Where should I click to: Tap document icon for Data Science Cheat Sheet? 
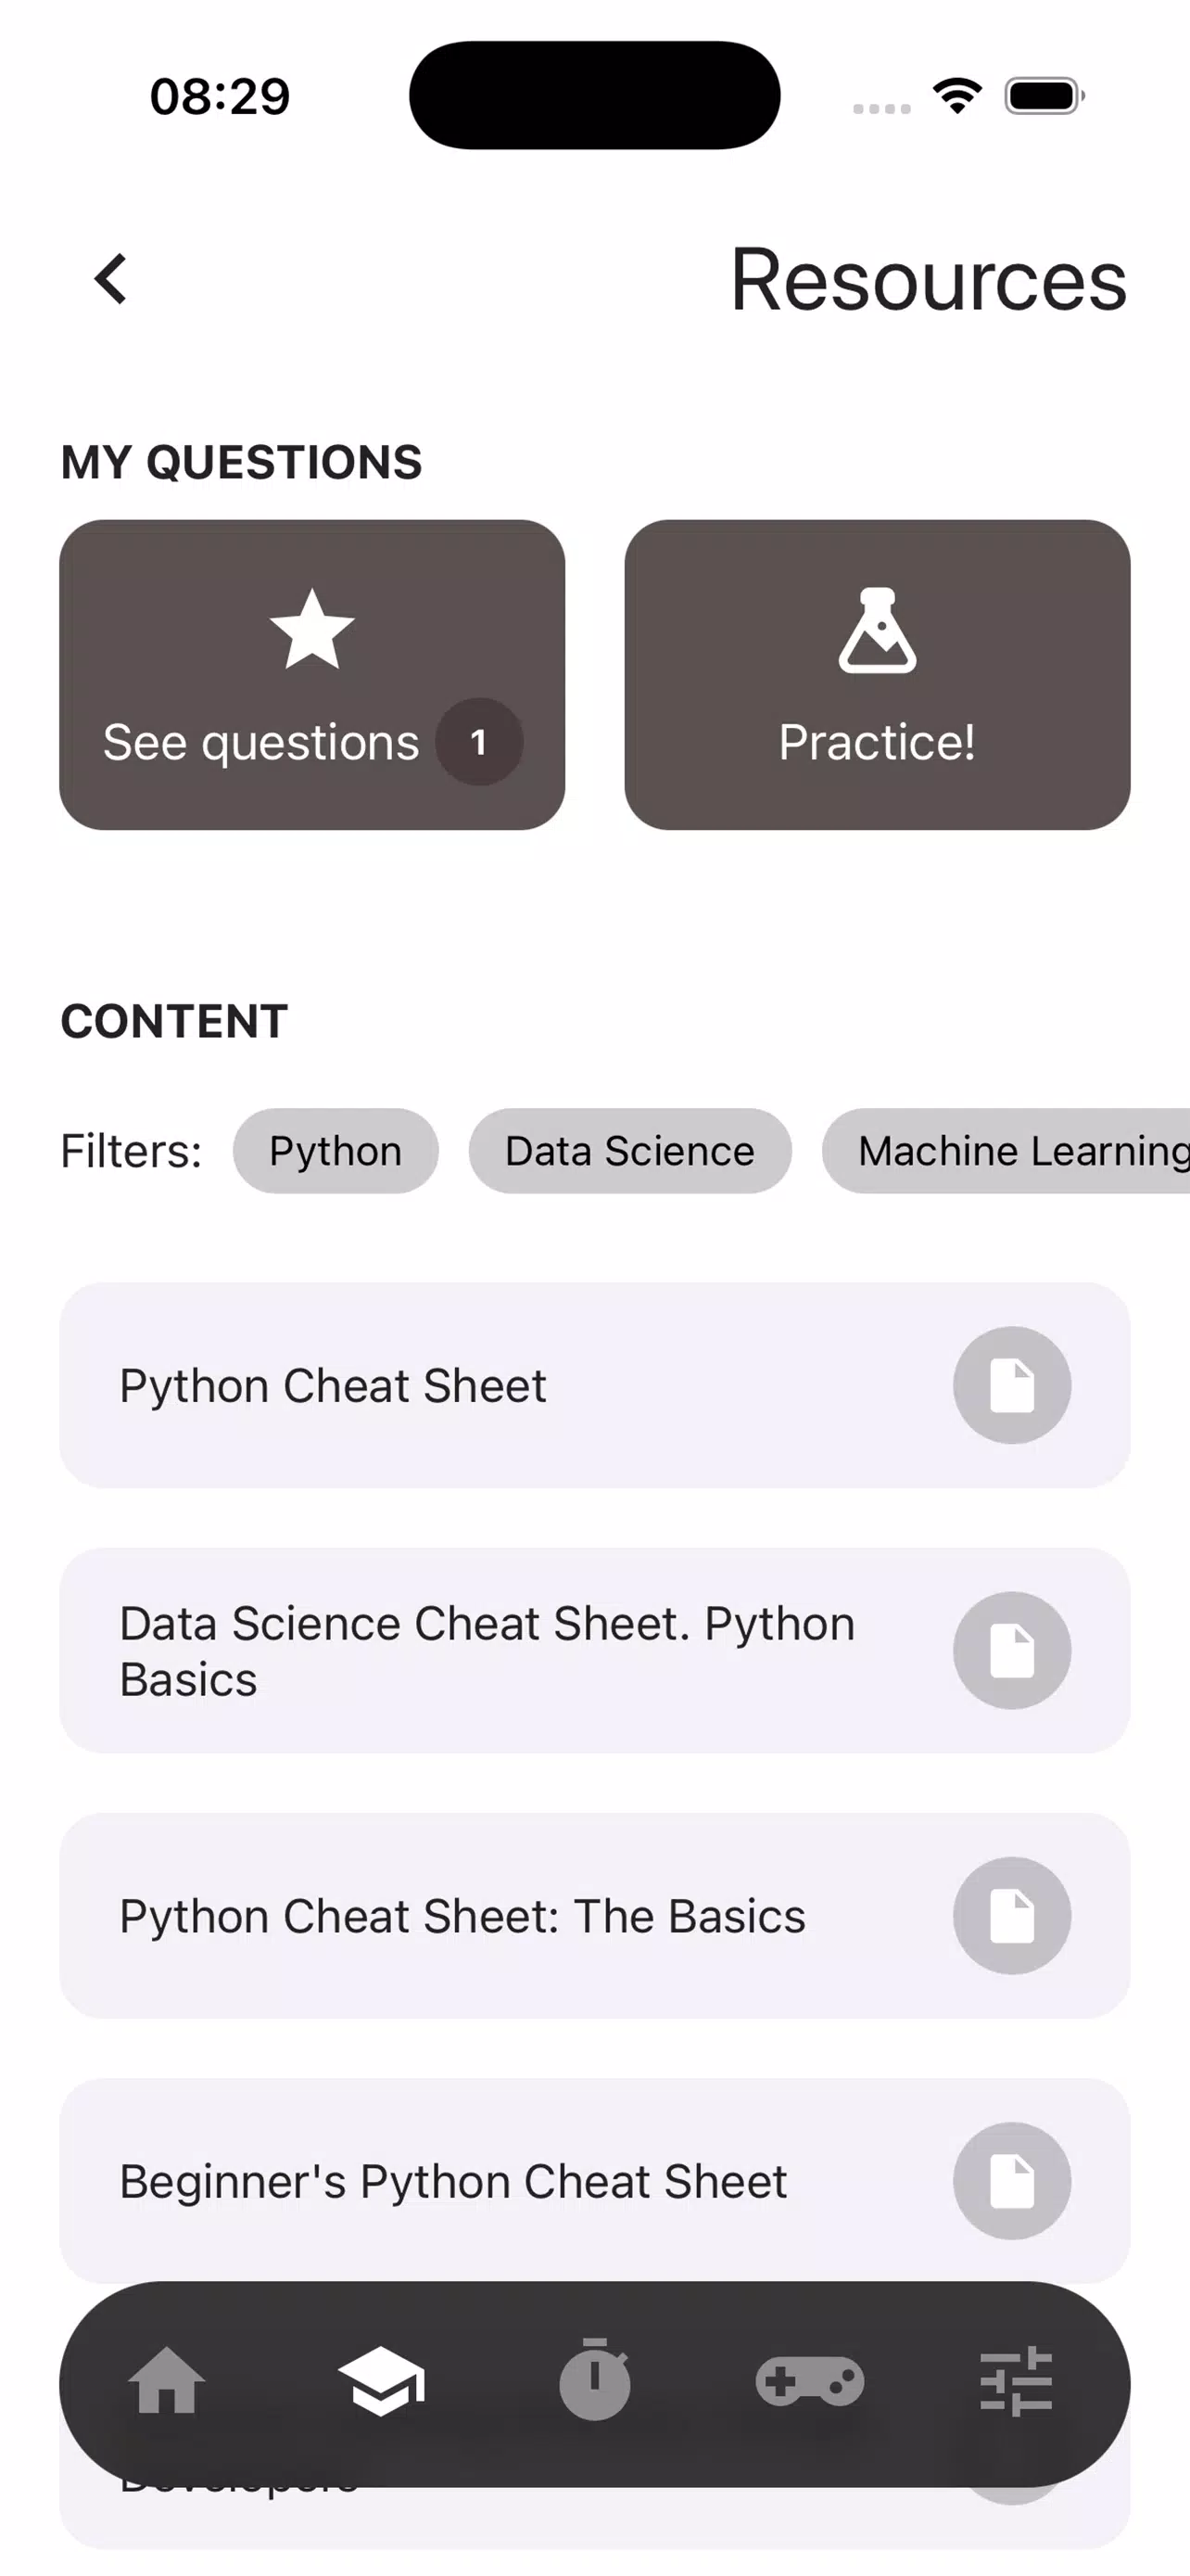coord(1012,1650)
